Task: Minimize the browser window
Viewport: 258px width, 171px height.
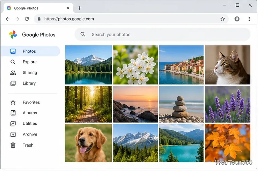Action: (225, 5)
